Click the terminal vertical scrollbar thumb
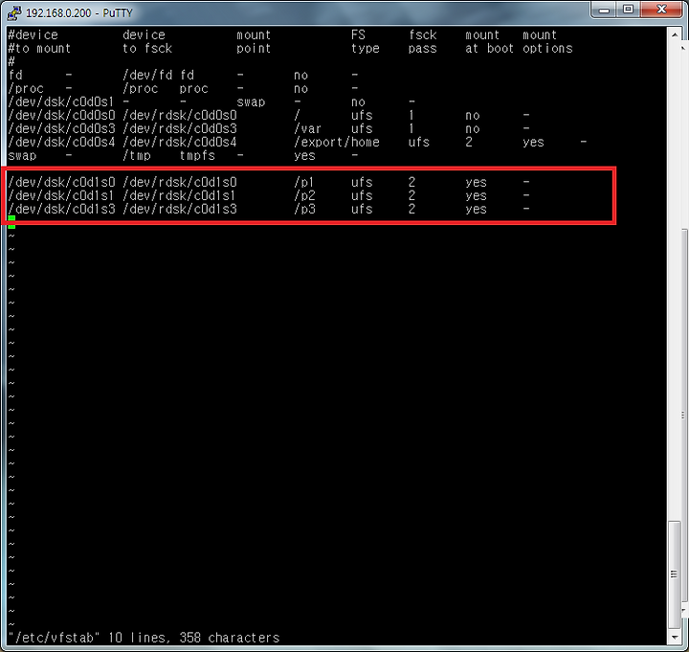Screen dimensions: 689x652 click(675, 573)
